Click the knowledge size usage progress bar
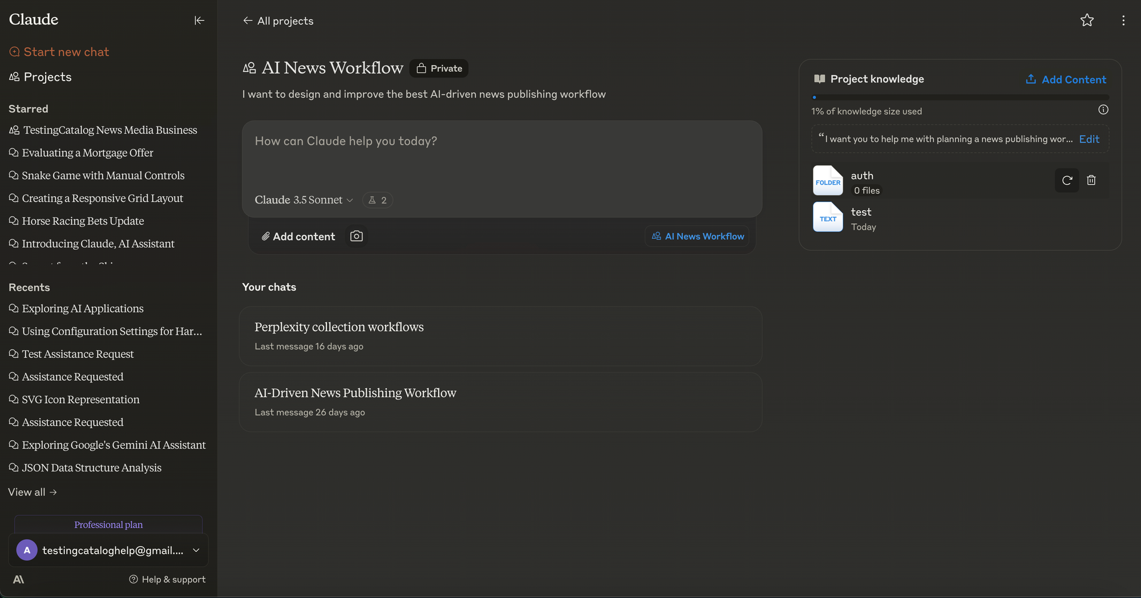 (x=960, y=97)
